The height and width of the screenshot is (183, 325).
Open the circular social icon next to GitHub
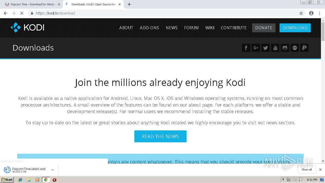click(295, 48)
